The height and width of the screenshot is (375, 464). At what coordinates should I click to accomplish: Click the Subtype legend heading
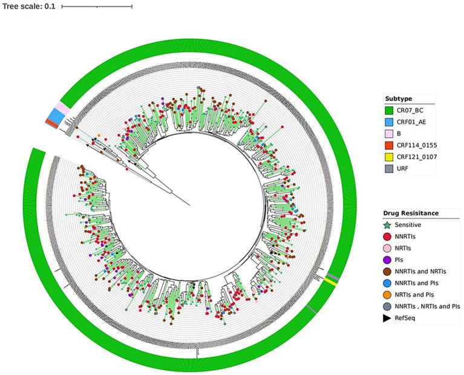click(x=398, y=99)
